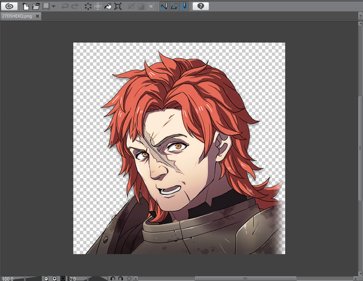The height and width of the screenshot is (281, 363).
Task: Rotate canvas right icon
Action: click(x=121, y=278)
